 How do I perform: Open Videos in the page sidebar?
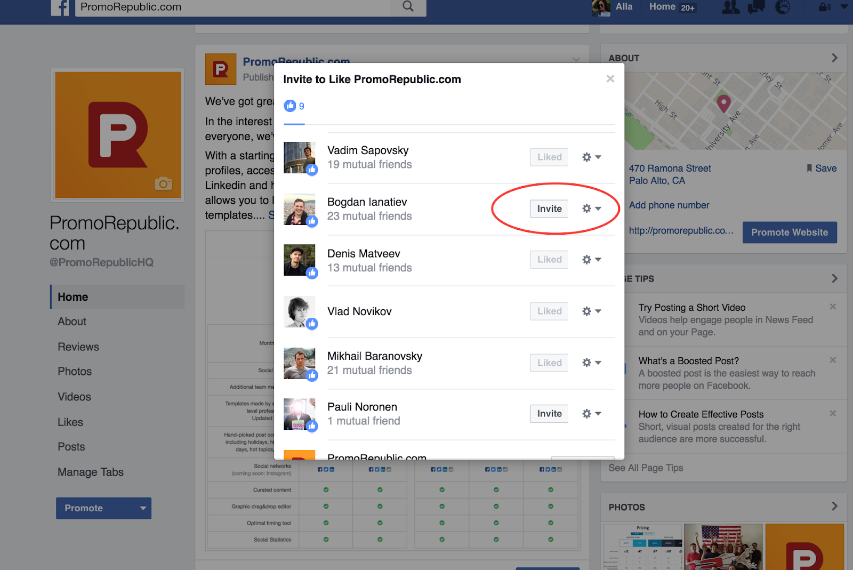click(x=74, y=397)
